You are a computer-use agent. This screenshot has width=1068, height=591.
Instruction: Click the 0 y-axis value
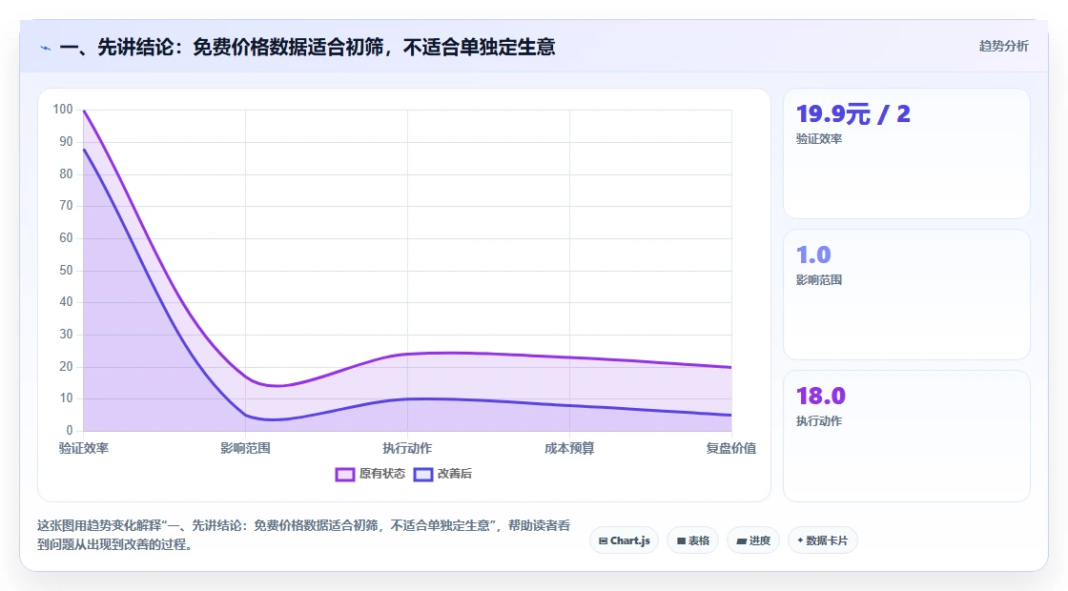(70, 430)
